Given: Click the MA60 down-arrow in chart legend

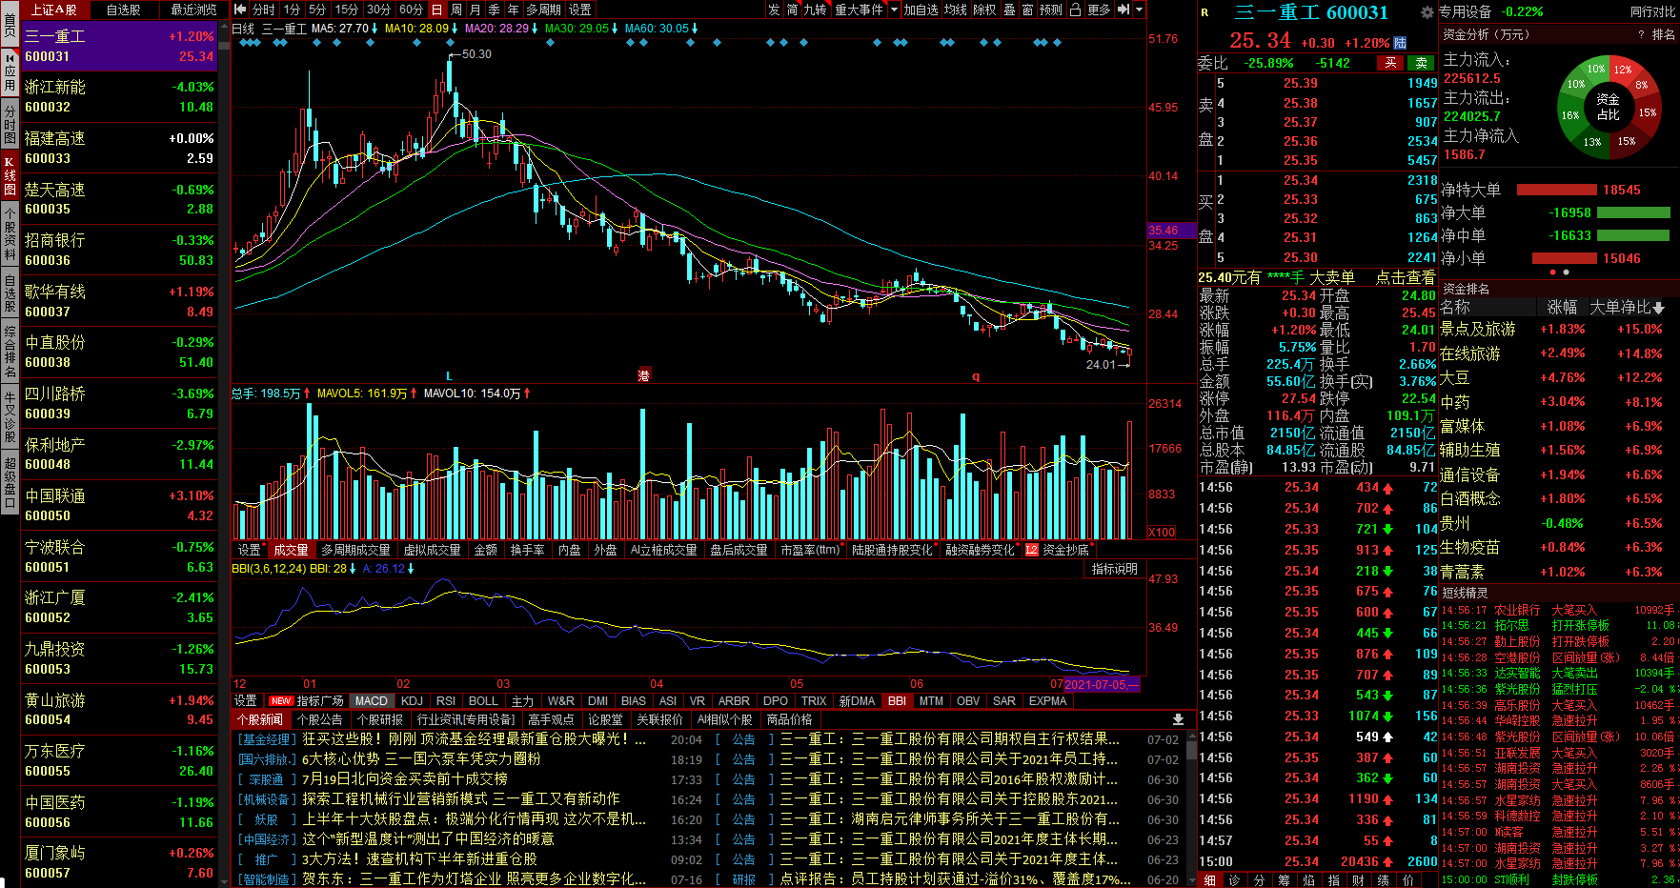Looking at the screenshot, I should click(695, 29).
